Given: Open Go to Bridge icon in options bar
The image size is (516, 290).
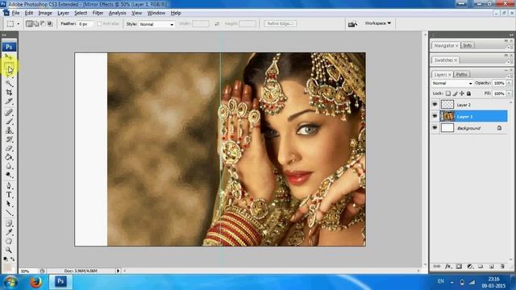Looking at the screenshot, I should [352, 23].
